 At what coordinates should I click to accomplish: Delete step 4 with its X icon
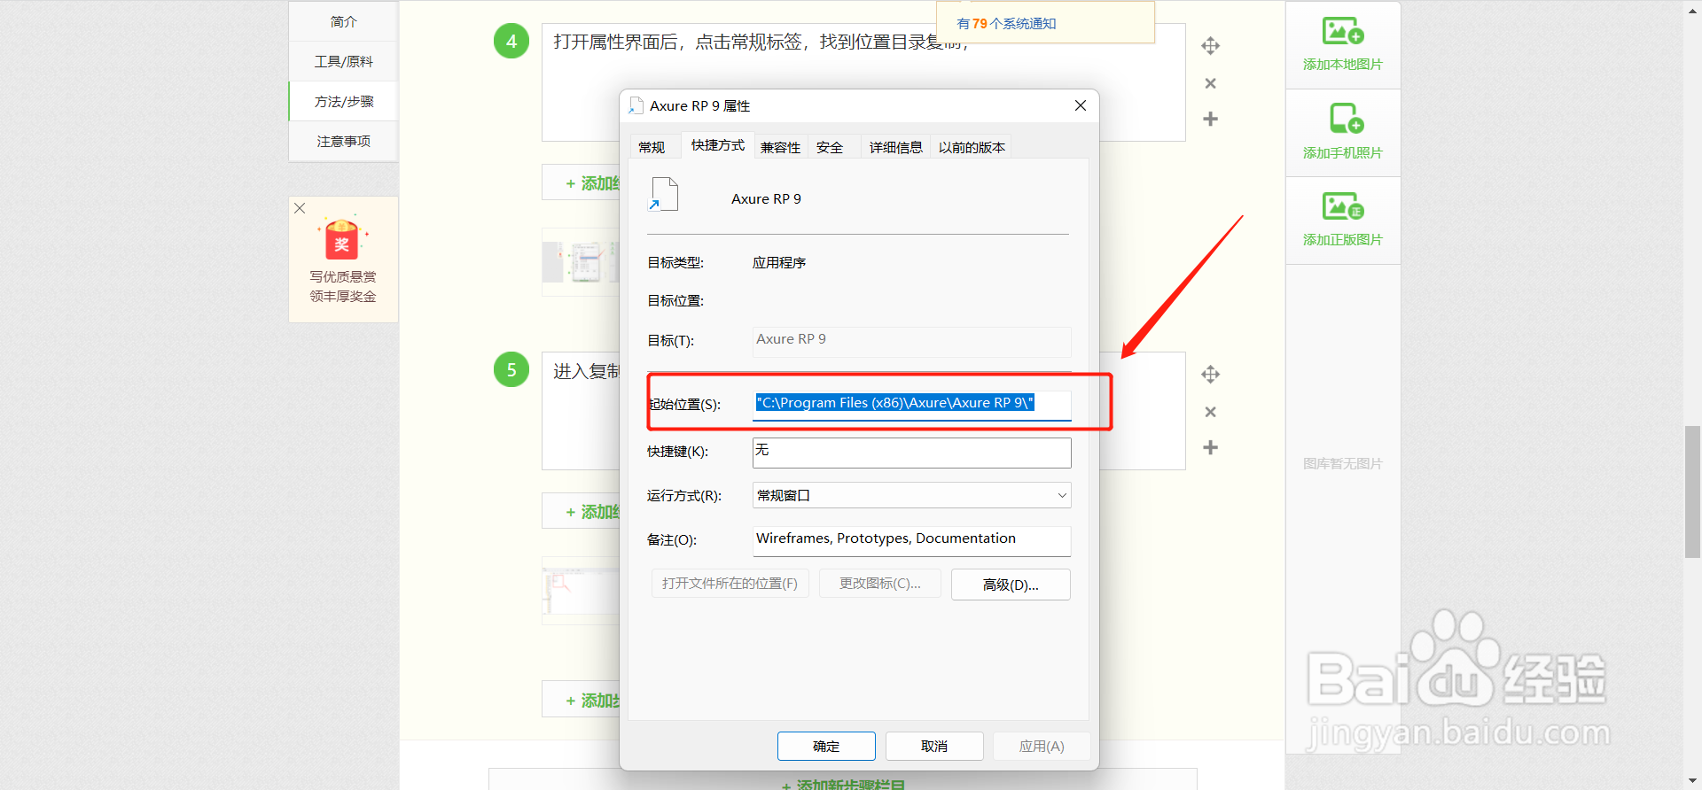[1210, 83]
